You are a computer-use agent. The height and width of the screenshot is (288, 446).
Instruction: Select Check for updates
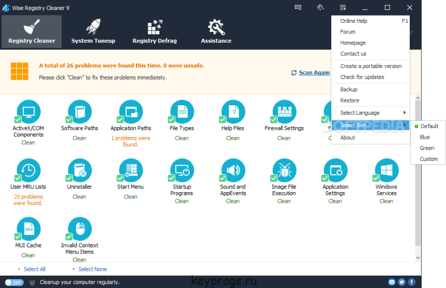[370, 77]
